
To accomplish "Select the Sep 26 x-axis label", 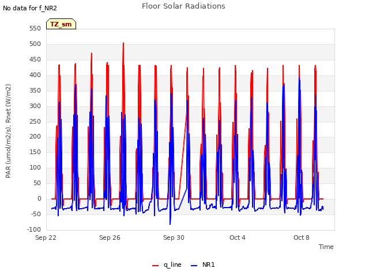I will (110, 237).
